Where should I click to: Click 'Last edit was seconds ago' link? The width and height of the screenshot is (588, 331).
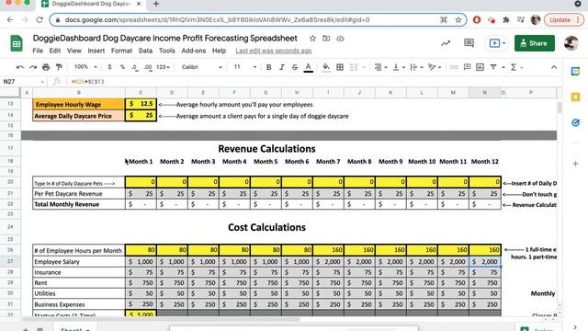pyautogui.click(x=274, y=51)
